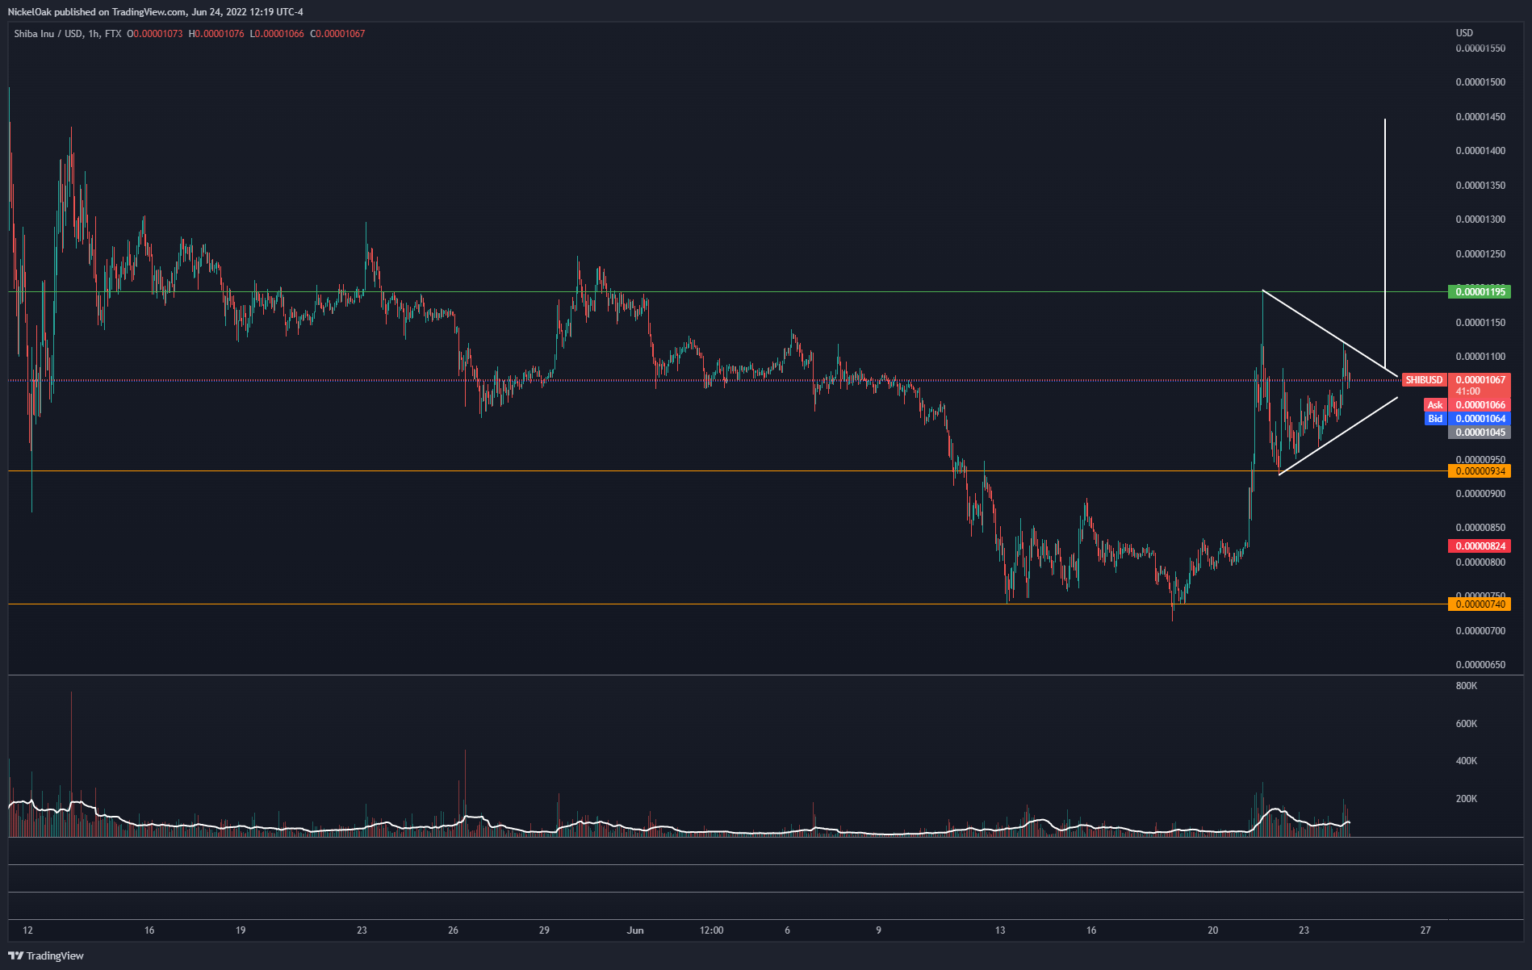Click the Ask price 0.00001066 tag
The width and height of the screenshot is (1532, 970).
tap(1480, 405)
